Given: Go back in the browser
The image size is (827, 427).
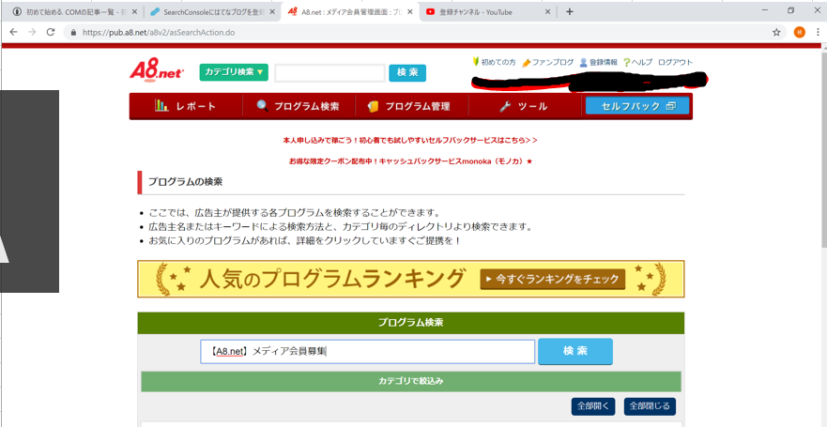Looking at the screenshot, I should pos(14,32).
